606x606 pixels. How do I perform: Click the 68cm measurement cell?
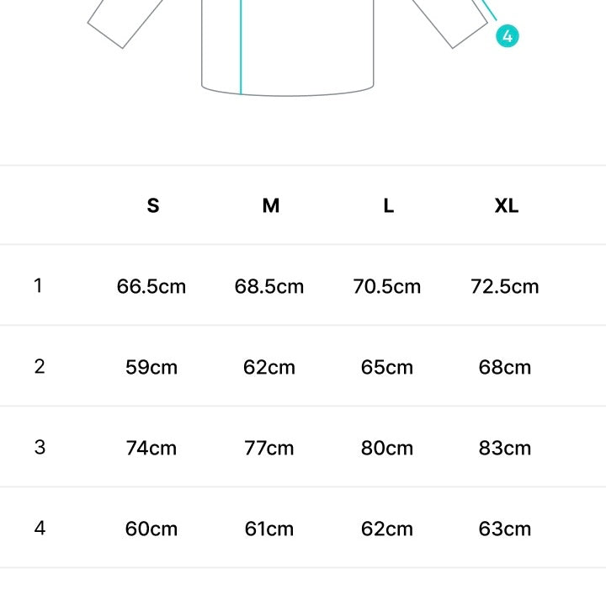point(505,367)
